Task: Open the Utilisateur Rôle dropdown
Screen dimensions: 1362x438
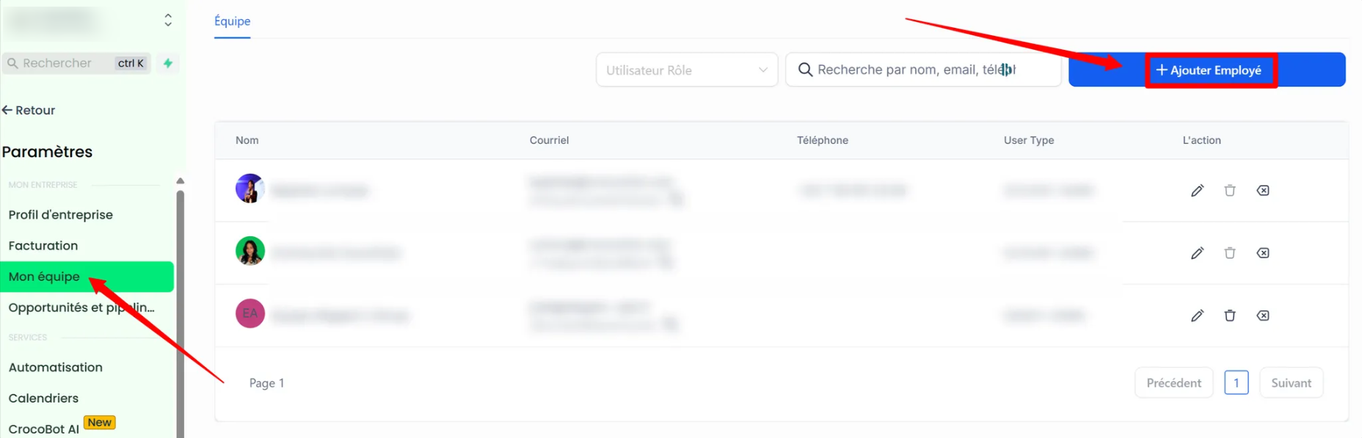Action: click(x=686, y=70)
